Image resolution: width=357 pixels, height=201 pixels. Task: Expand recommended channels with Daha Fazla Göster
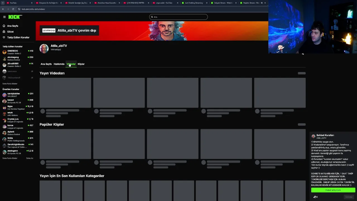(x=10, y=158)
